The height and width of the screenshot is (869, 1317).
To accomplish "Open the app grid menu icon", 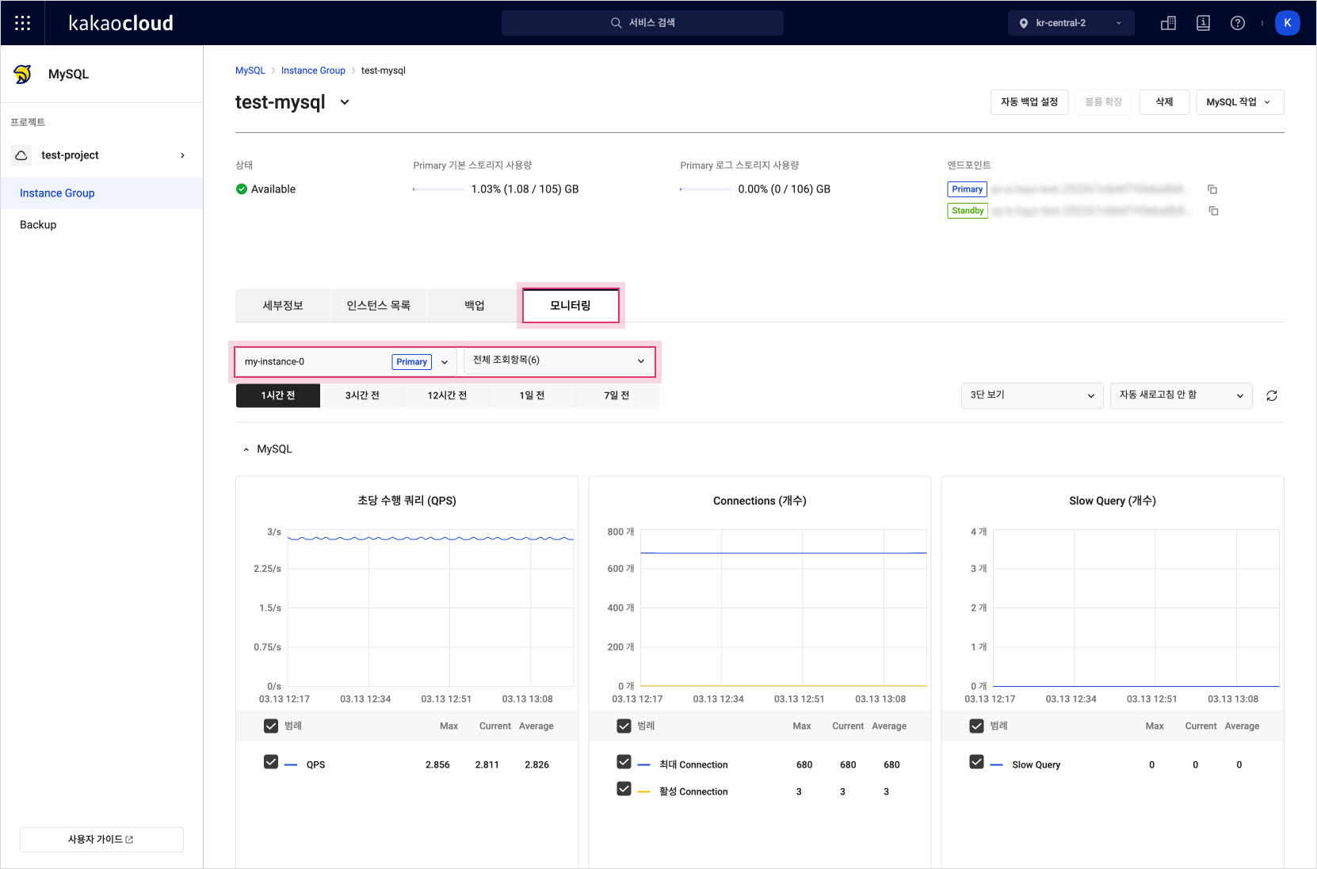I will click(23, 23).
